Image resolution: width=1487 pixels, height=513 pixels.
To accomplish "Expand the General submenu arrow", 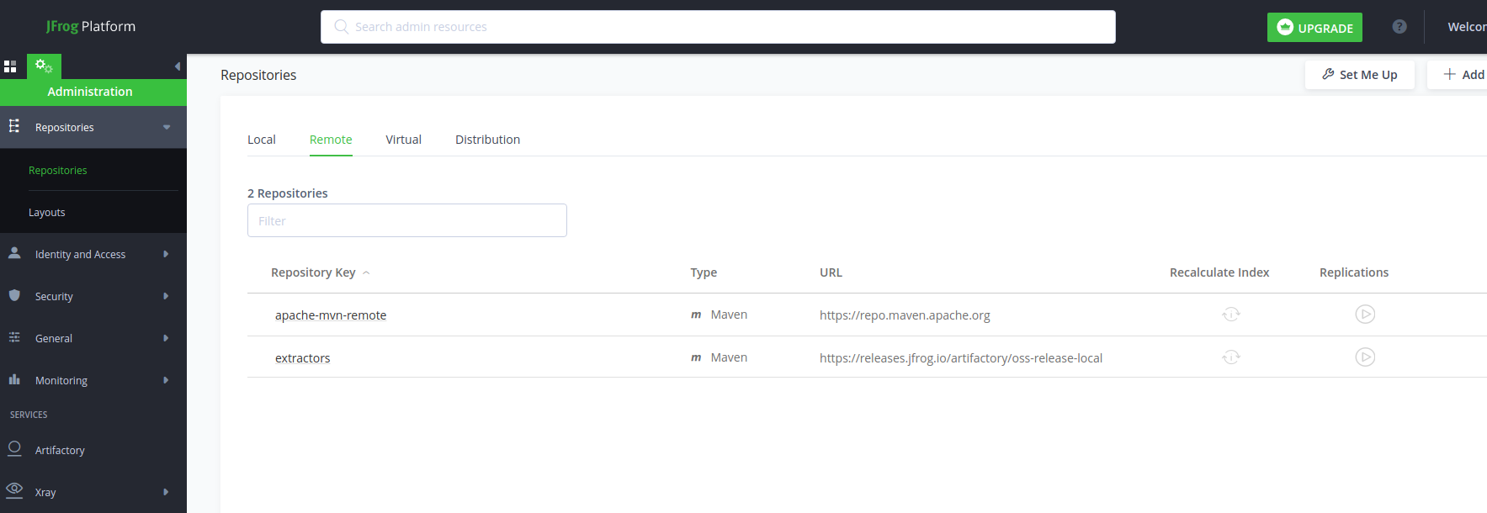I will pos(166,338).
